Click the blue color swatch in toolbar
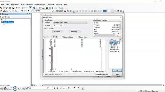Screen dimensions: 165x92 (105, 11)
